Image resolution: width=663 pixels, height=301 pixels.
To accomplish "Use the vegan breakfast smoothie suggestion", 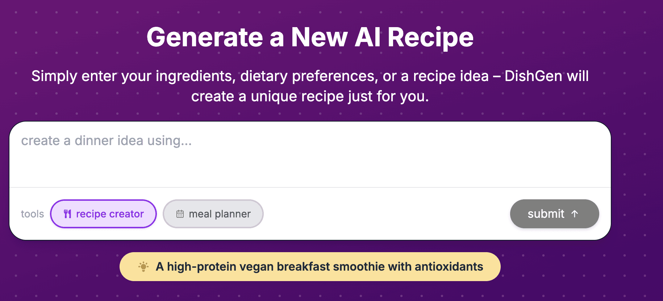I will point(310,267).
